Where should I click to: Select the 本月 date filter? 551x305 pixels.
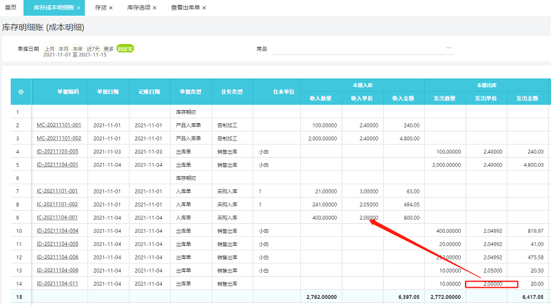[x=63, y=49]
